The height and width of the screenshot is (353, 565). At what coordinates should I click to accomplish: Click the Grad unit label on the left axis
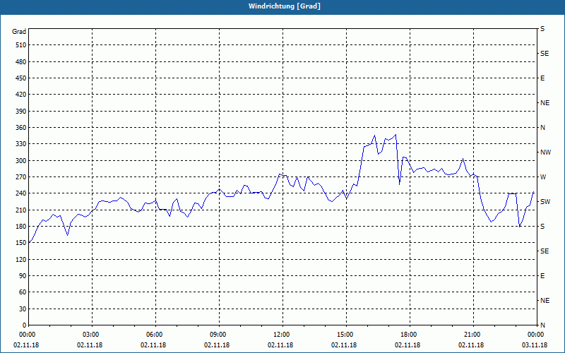coord(19,32)
